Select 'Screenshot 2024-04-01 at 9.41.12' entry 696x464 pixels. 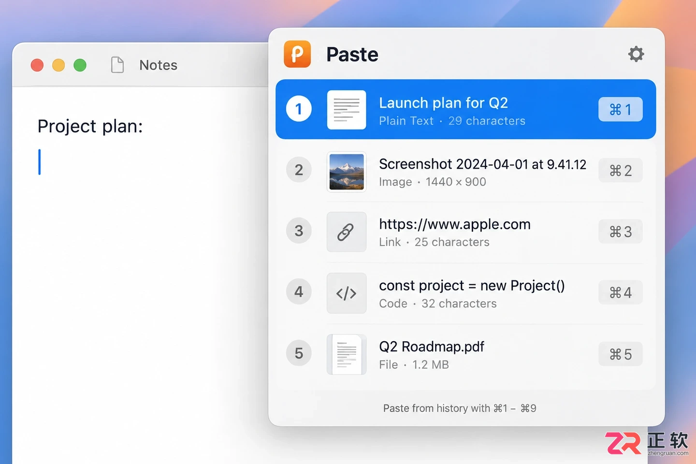[465, 171]
